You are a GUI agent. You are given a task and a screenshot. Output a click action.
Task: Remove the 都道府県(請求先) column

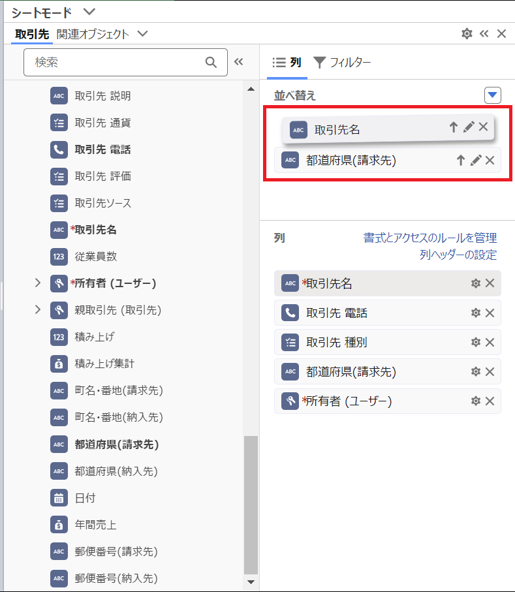(490, 371)
